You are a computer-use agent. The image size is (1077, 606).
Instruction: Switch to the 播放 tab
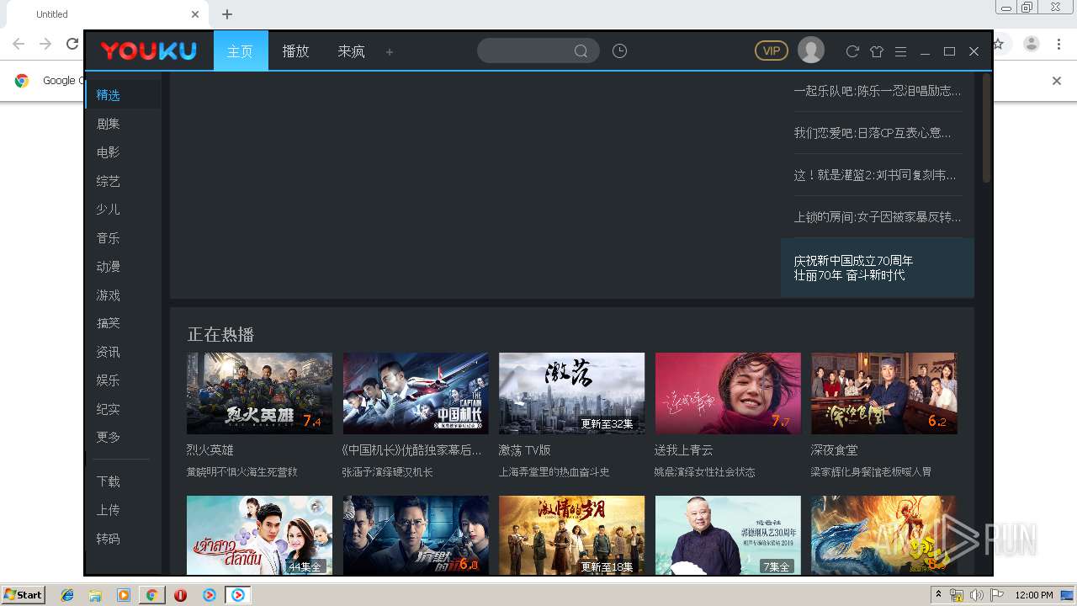click(x=295, y=51)
